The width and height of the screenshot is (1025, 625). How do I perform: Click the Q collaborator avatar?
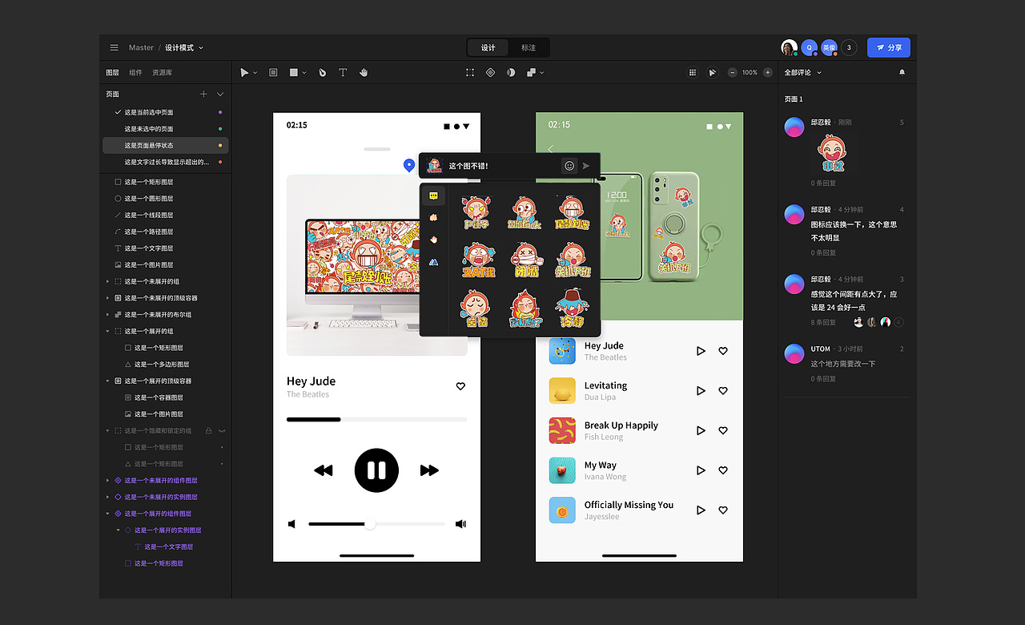(x=810, y=48)
